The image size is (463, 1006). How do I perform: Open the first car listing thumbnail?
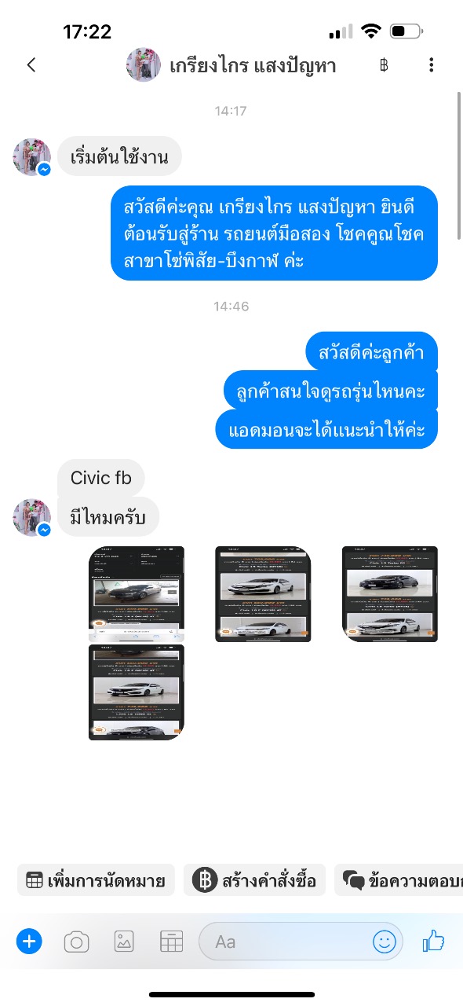coord(137,593)
